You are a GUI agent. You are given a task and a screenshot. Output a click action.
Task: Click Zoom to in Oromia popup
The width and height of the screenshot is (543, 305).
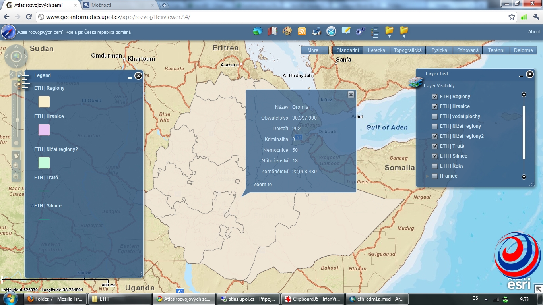click(x=263, y=185)
